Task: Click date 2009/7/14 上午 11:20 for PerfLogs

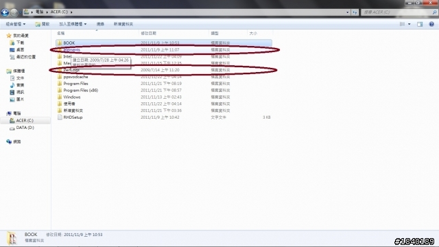Action: point(160,70)
